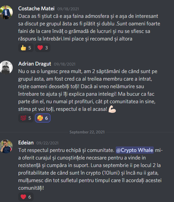Click the flexed biceps emoji in Adrian's message

tap(112, 109)
